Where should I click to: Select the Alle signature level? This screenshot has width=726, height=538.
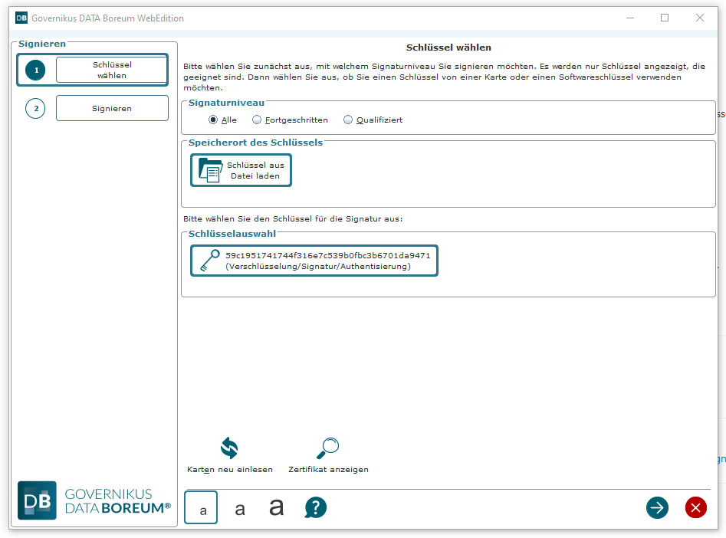coord(213,120)
